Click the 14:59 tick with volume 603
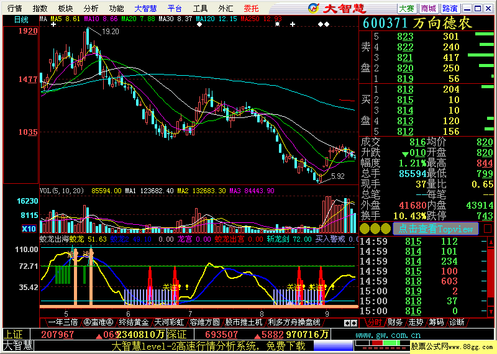497x354 pixels. tap(409, 281)
